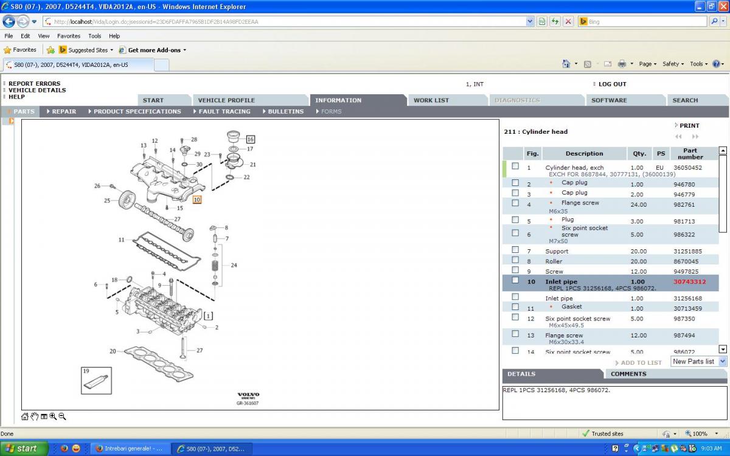730x456 pixels.
Task: Click the printer icon in command bar
Action: 622,64
